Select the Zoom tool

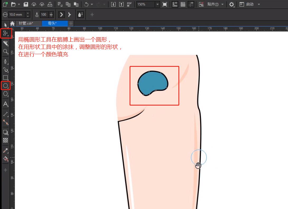click(x=6, y=51)
